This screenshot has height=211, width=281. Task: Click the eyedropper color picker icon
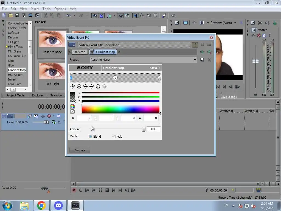[x=72, y=112]
